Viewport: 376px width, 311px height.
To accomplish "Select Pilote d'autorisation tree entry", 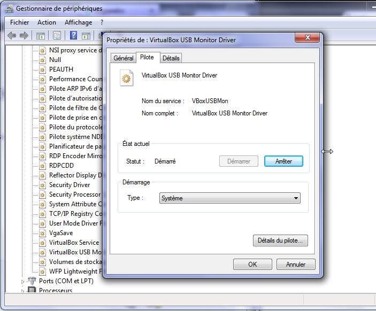I will (75, 98).
